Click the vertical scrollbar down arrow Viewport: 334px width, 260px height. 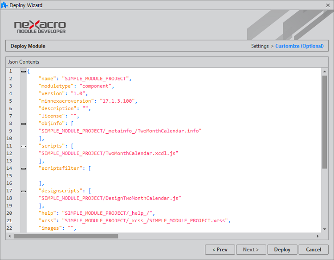(x=325, y=229)
